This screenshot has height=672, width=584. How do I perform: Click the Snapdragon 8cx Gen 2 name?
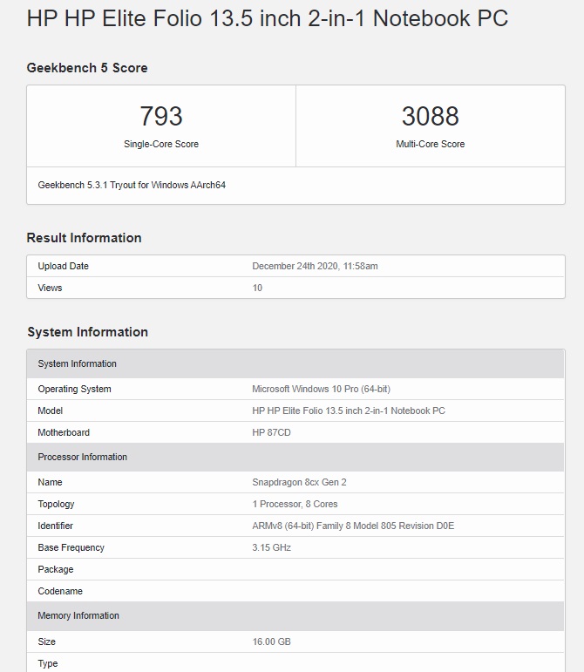pyautogui.click(x=299, y=482)
